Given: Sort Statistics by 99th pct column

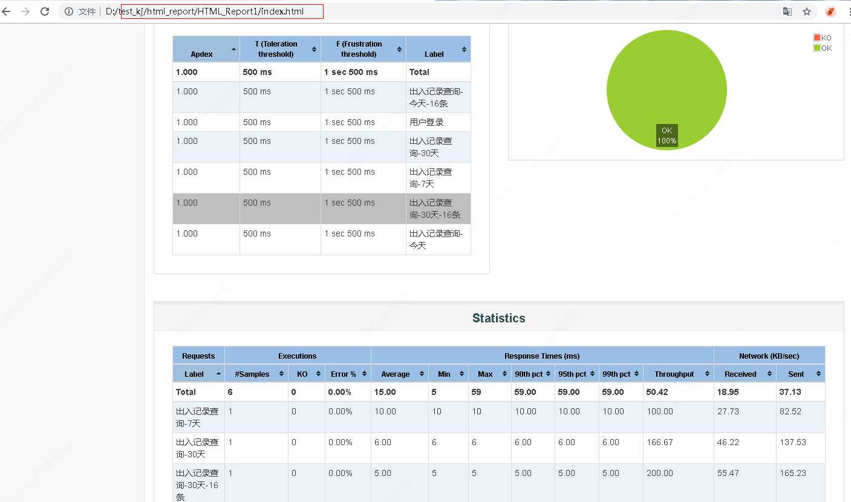Looking at the screenshot, I should tap(621, 374).
